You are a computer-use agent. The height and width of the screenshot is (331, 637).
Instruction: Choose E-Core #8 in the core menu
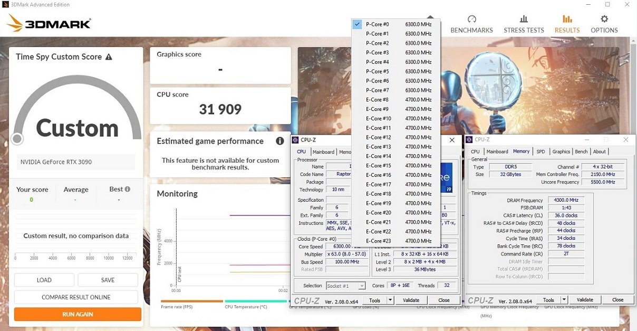[396, 100]
